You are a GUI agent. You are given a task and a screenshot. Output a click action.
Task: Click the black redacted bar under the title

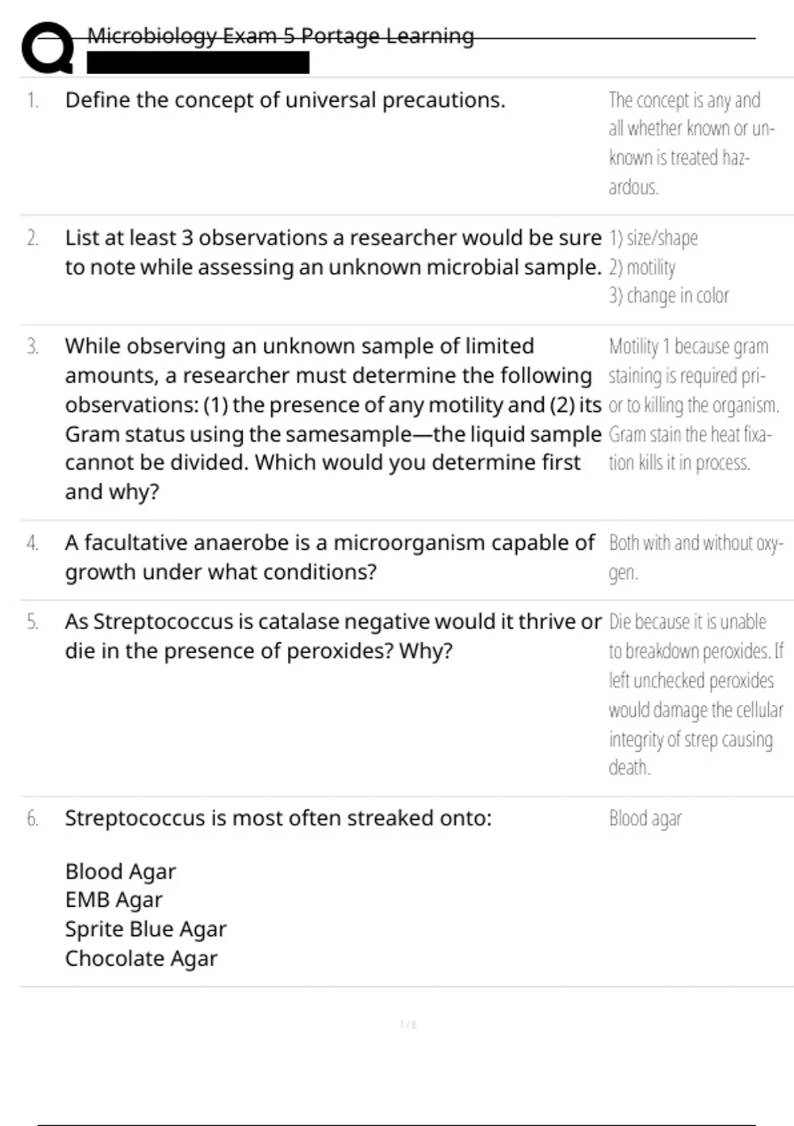[198, 63]
